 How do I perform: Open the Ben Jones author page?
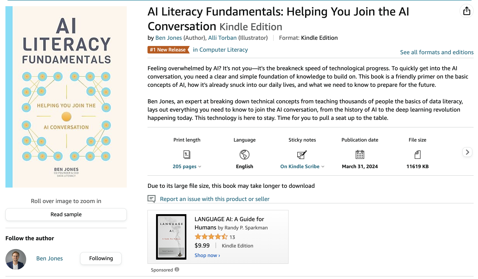click(x=168, y=38)
